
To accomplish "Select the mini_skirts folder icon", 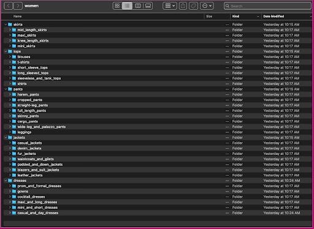I will tap(14, 46).
